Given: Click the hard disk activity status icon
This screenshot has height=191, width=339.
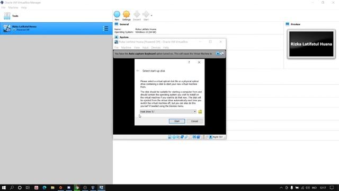Looking at the screenshot, I should pos(169,137).
